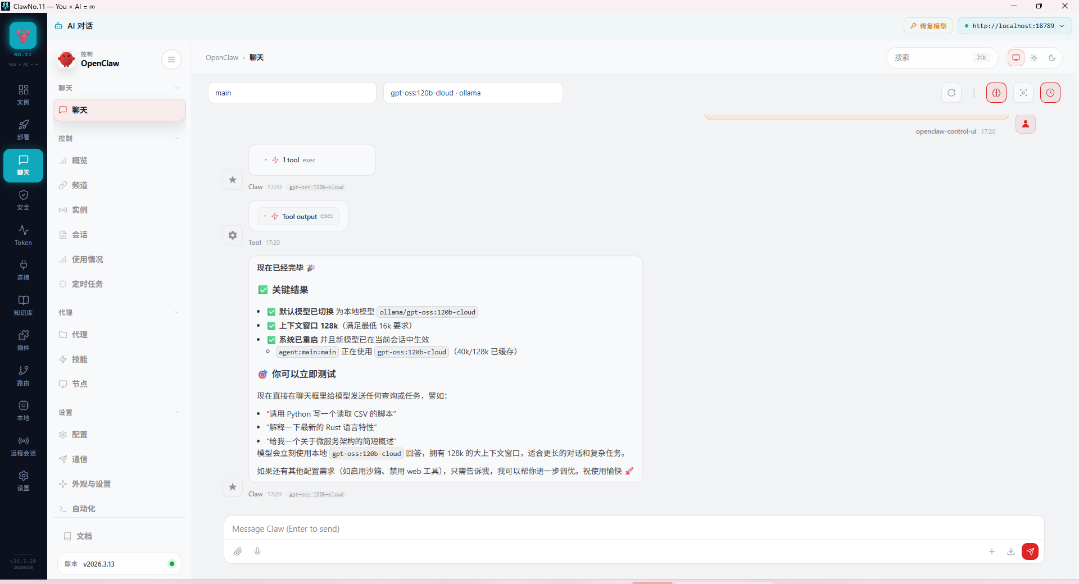Click the star avatar beside the 1 tool message

pos(233,180)
